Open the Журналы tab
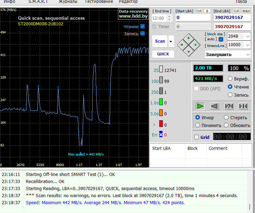 [x=68, y=2]
